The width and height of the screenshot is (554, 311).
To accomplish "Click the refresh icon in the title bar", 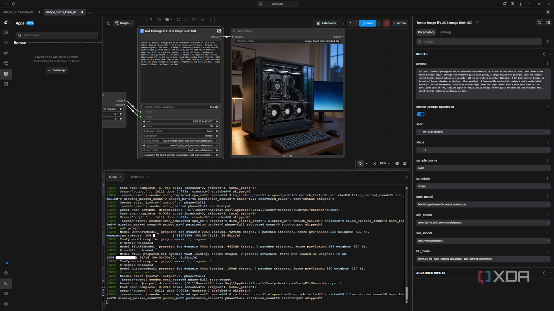I will point(14,4).
